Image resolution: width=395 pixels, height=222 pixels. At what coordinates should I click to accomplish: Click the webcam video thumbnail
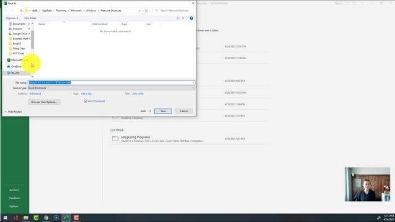[x=368, y=184]
